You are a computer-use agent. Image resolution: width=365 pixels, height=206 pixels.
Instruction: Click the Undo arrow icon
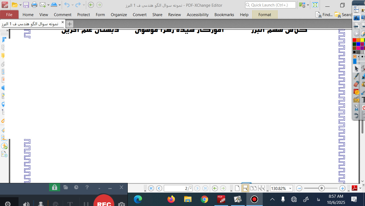pos(67,5)
